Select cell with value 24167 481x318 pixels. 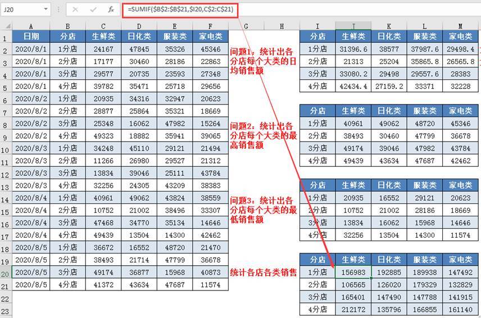[x=103, y=49]
